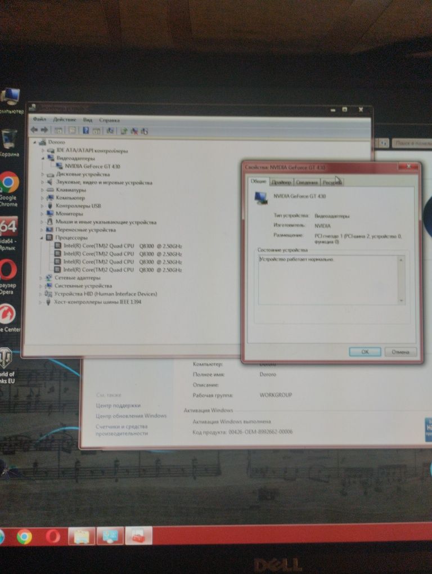
Task: Select Устройства HID (Human Interface Devices)
Action: [105, 294]
